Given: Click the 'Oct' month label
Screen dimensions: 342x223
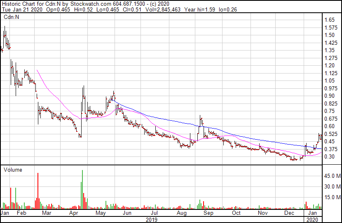Looking at the screenshot, I should pyautogui.click(x=236, y=213).
